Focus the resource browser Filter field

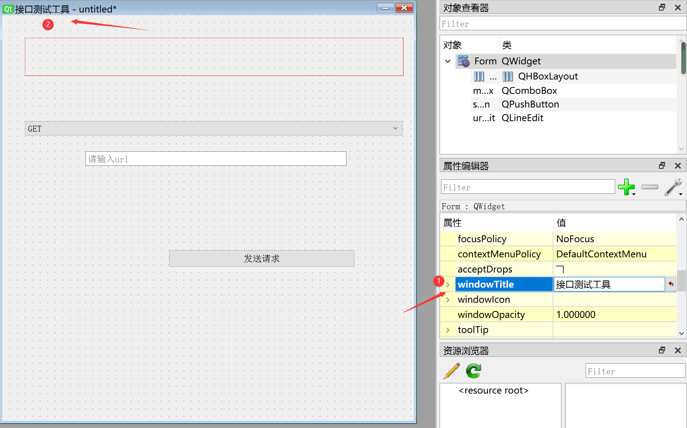[x=636, y=371]
